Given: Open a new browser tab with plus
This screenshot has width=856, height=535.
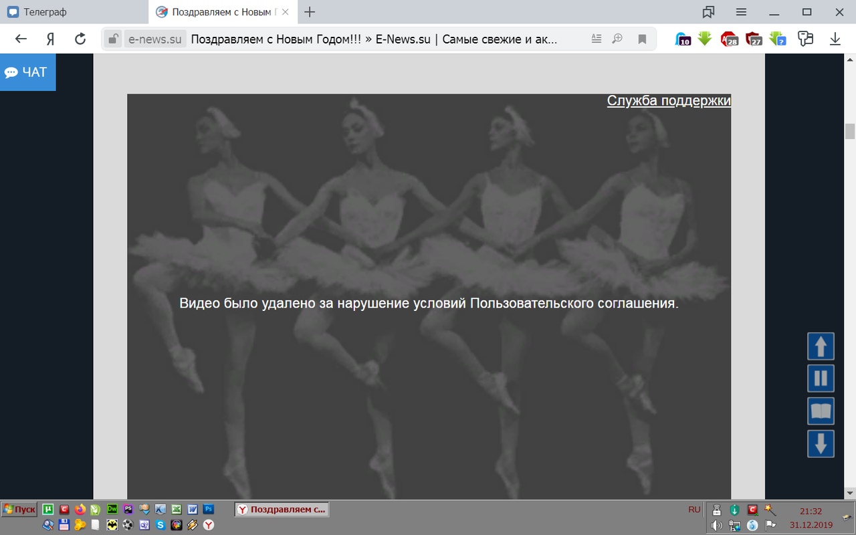Looking at the screenshot, I should [x=310, y=12].
